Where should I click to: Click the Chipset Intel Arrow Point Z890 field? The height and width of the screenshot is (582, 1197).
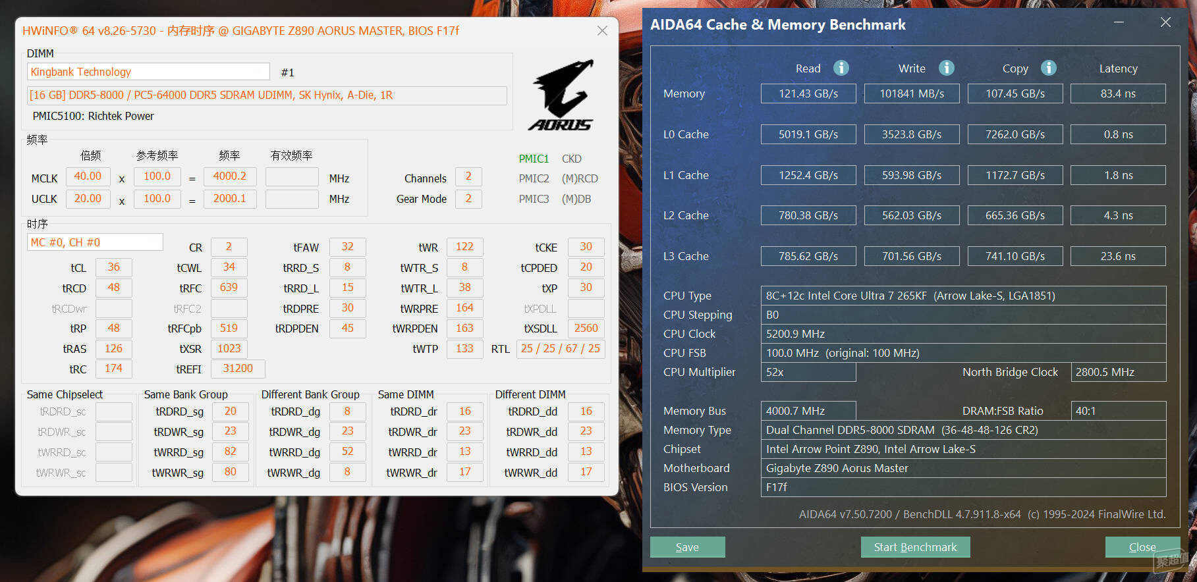coord(963,449)
